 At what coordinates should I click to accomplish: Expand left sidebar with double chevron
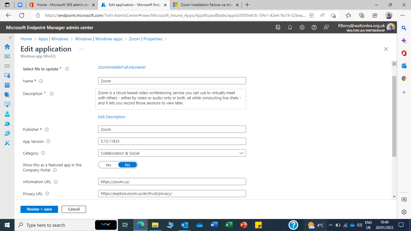[10, 38]
